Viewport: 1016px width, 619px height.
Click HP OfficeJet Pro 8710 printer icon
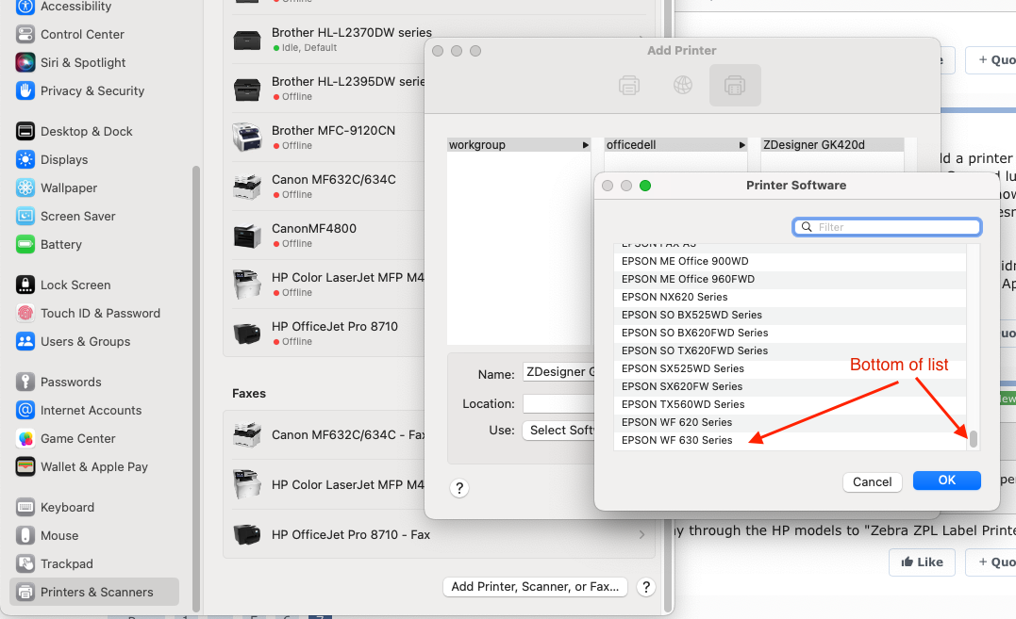tap(247, 334)
